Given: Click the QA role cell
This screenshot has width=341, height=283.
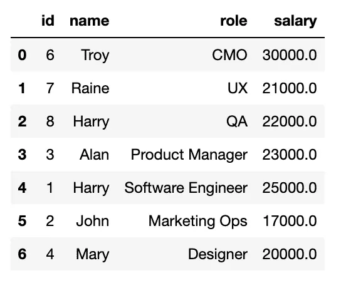Looking at the screenshot, I should [x=237, y=121].
